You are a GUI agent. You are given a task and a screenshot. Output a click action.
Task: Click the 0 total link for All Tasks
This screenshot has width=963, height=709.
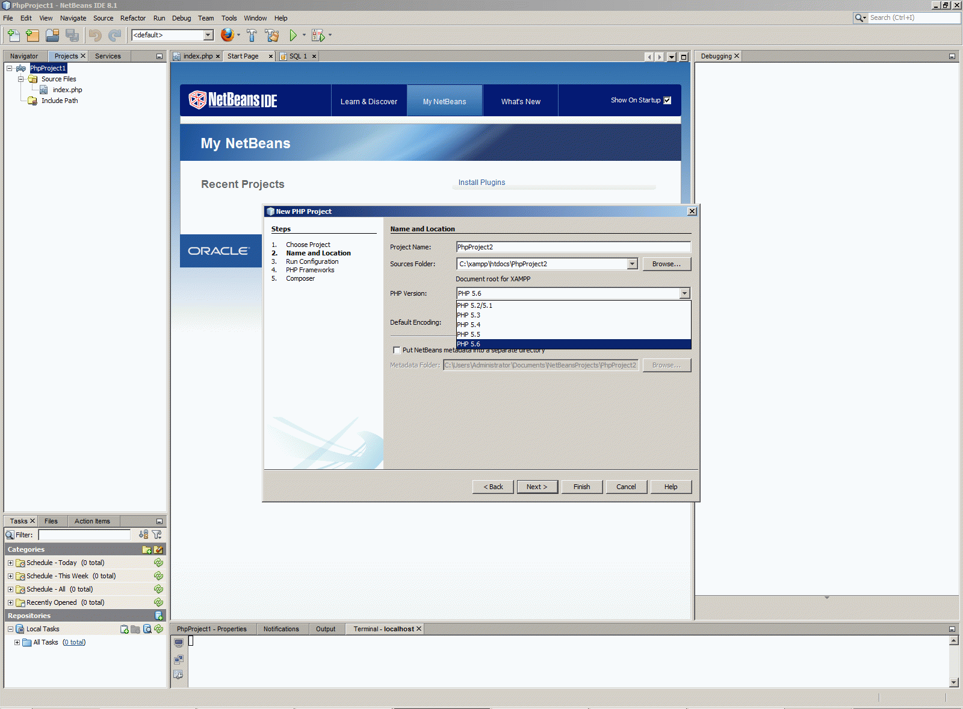coord(74,642)
